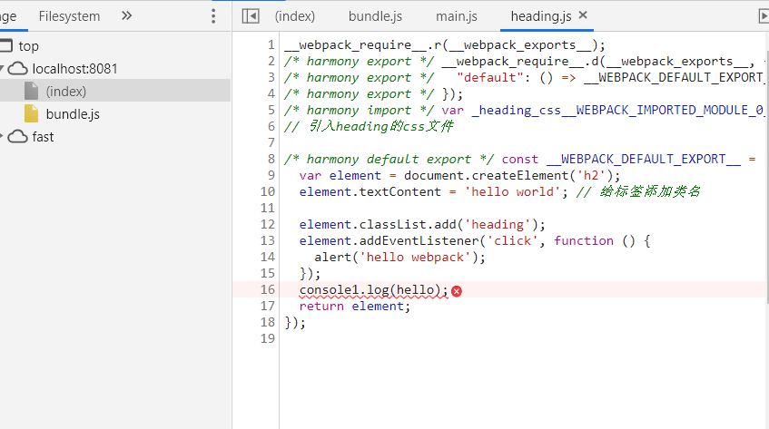Viewport: 769px width, 429px height.
Task: Set breakpoint on line number 9
Action: (271, 175)
